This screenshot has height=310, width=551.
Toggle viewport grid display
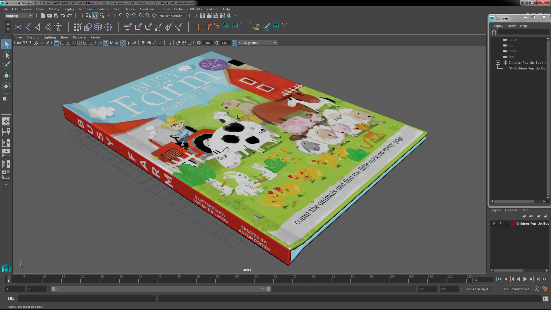(x=57, y=43)
